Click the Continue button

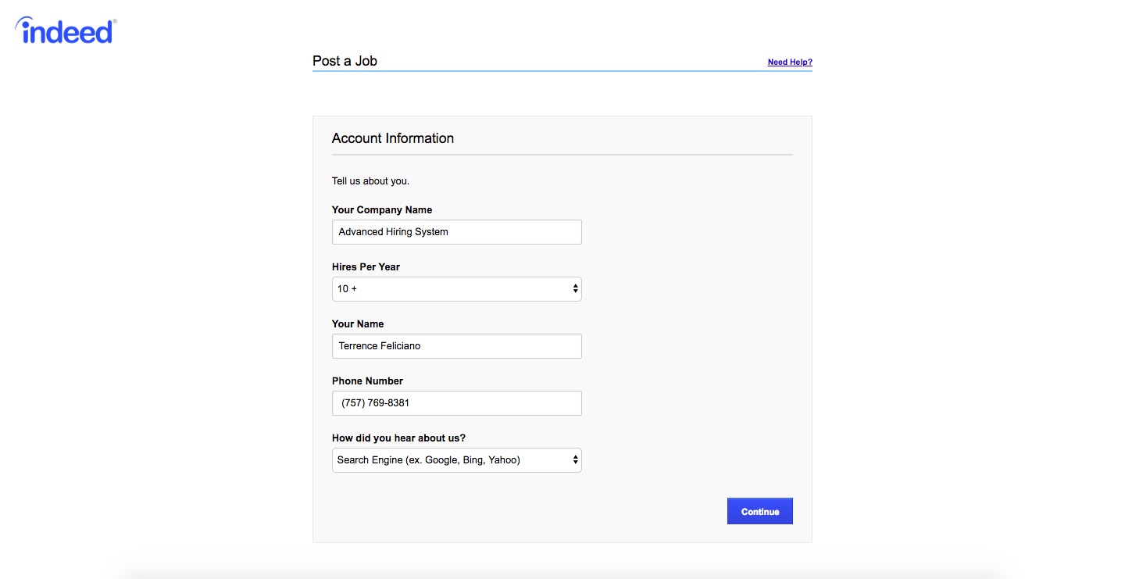pyautogui.click(x=759, y=511)
